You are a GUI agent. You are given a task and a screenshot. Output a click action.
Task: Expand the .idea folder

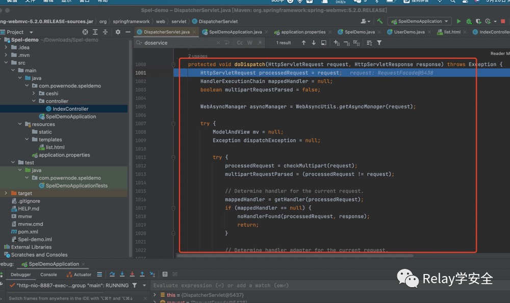(6, 47)
